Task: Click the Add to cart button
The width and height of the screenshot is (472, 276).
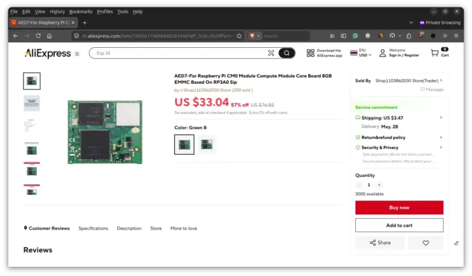Action: tap(399, 226)
